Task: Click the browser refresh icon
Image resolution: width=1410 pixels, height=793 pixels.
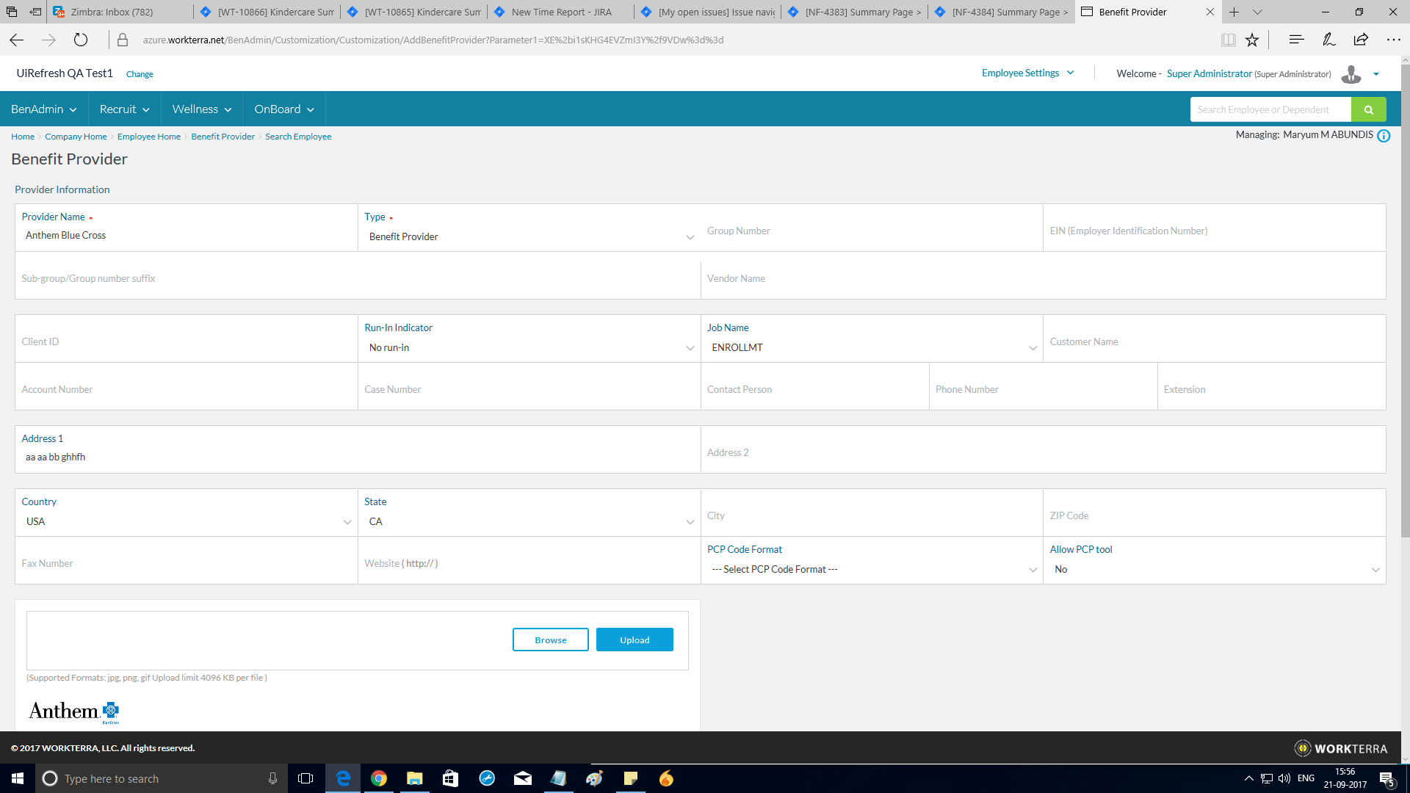Action: 81,40
